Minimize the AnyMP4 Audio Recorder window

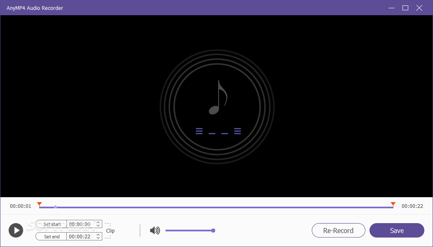(392, 8)
